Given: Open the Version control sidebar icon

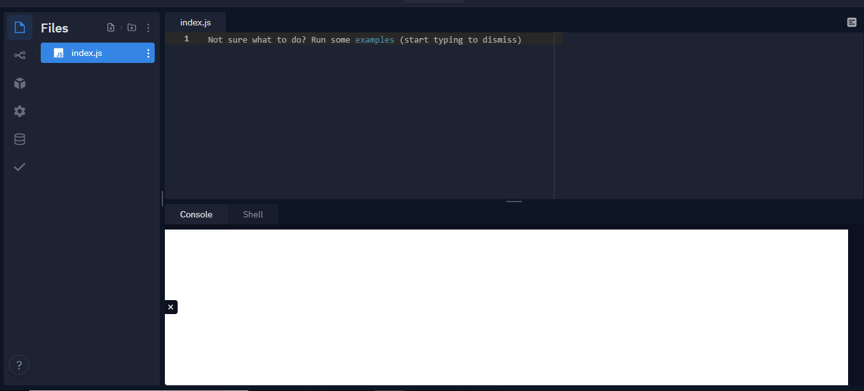Looking at the screenshot, I should coord(20,55).
